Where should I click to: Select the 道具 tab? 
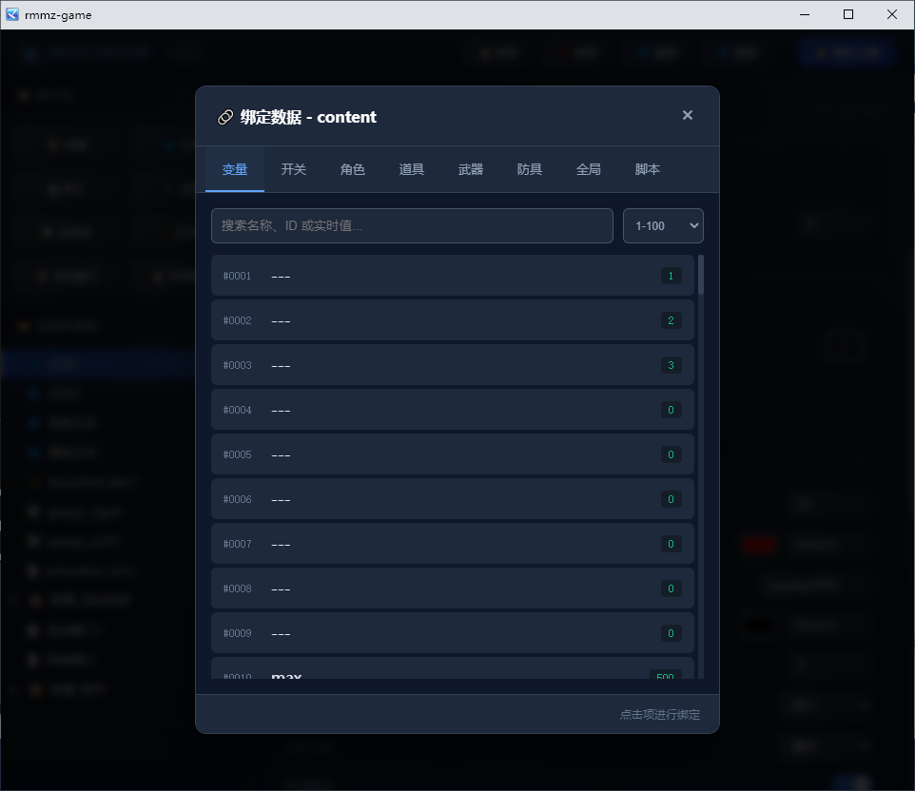click(412, 169)
